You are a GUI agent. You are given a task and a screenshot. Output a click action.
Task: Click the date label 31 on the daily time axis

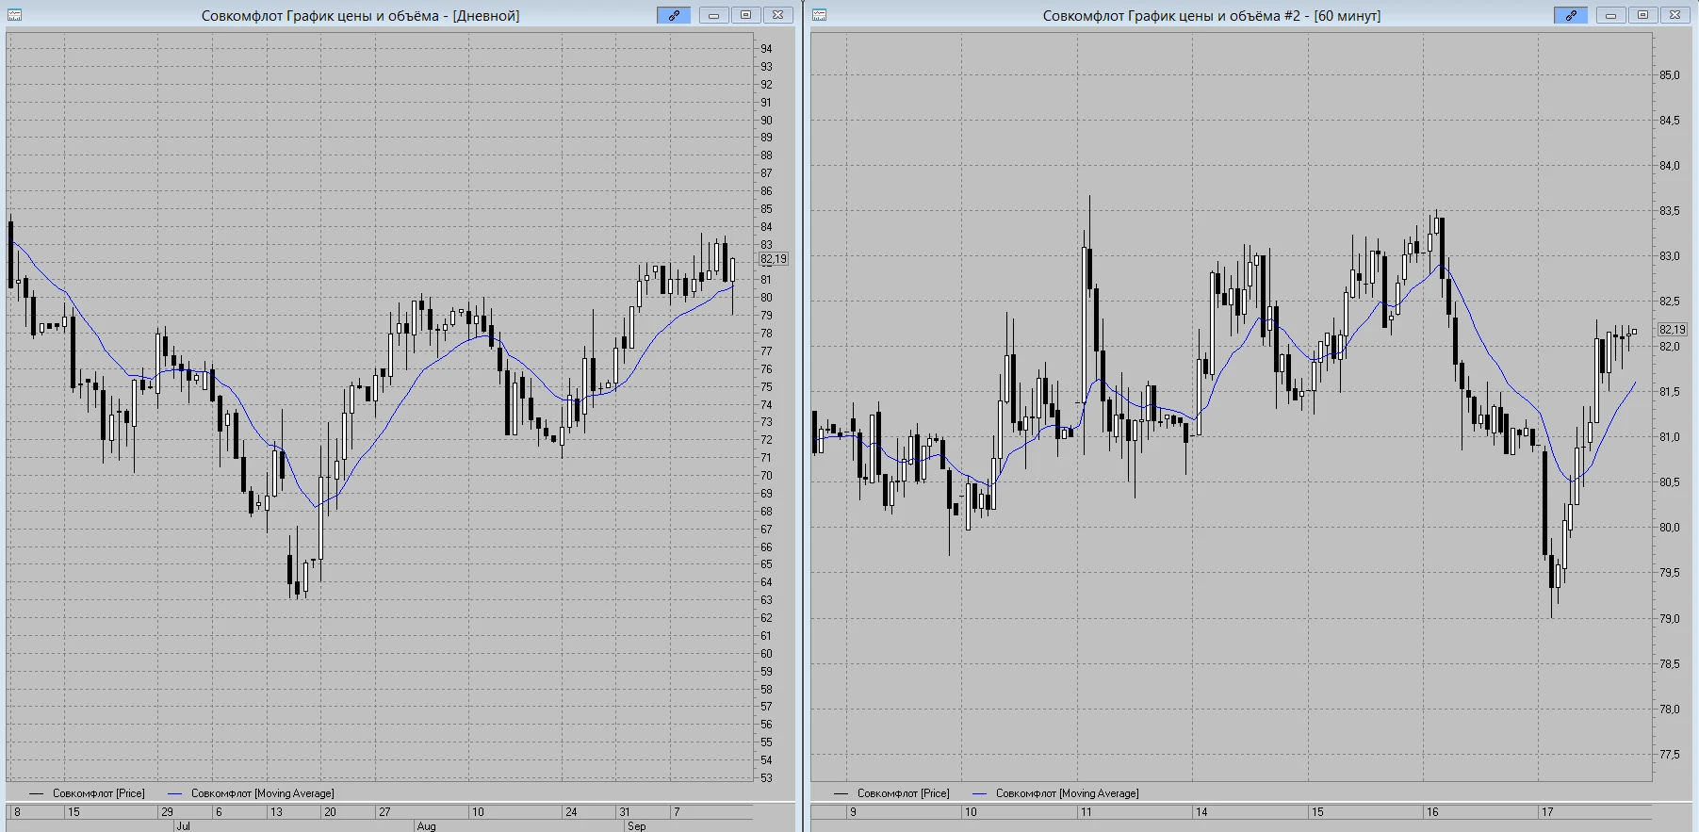click(x=625, y=812)
